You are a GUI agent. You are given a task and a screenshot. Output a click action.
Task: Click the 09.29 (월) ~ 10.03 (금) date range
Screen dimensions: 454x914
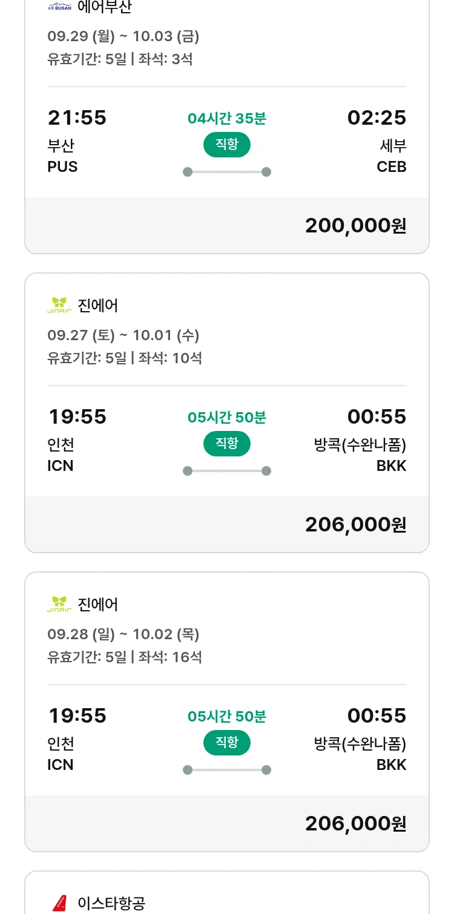click(x=123, y=36)
